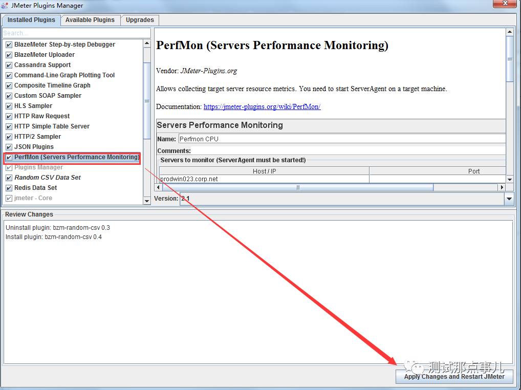Click description vertical scrollbar thumb

coord(509,59)
